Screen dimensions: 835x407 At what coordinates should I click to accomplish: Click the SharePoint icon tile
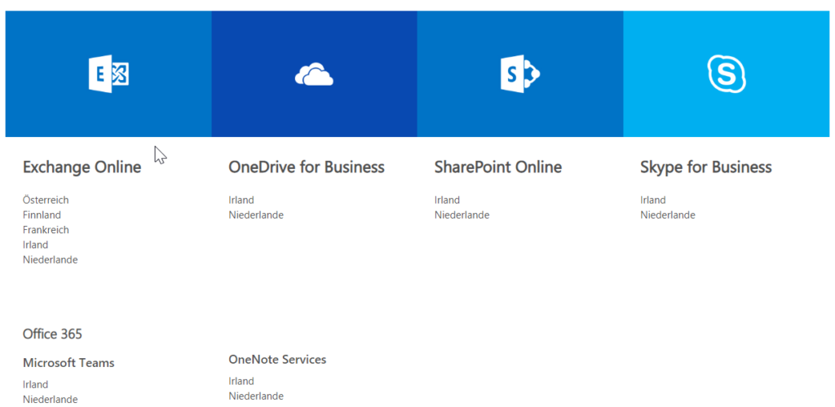point(520,73)
